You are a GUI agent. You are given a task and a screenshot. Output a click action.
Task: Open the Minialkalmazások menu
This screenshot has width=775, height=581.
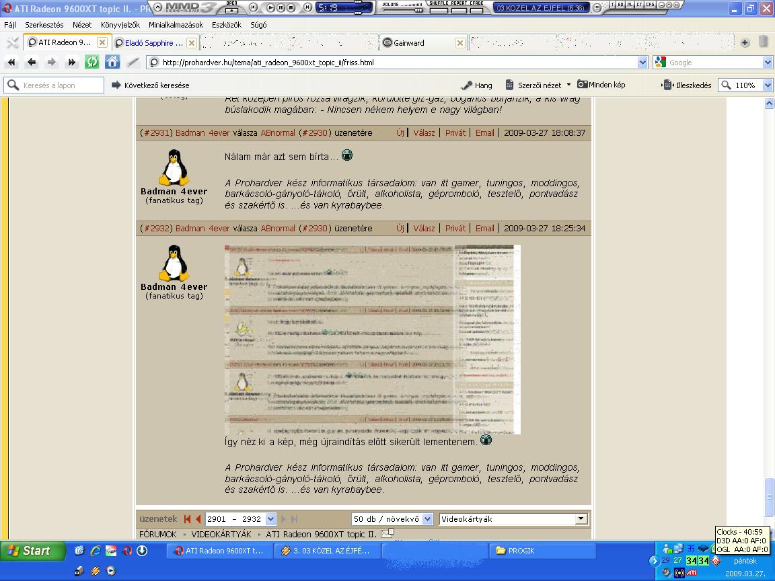pos(176,24)
